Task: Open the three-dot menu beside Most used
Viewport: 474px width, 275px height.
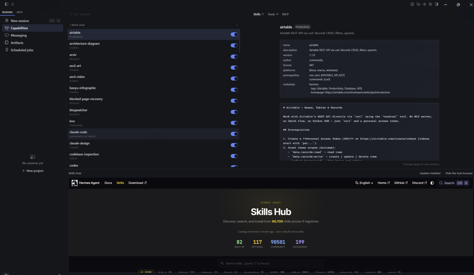Action: 236,25
